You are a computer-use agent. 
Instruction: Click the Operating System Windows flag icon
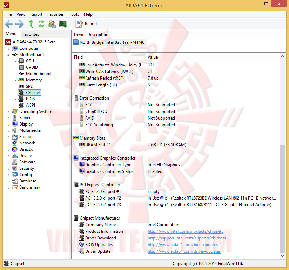(x=15, y=112)
